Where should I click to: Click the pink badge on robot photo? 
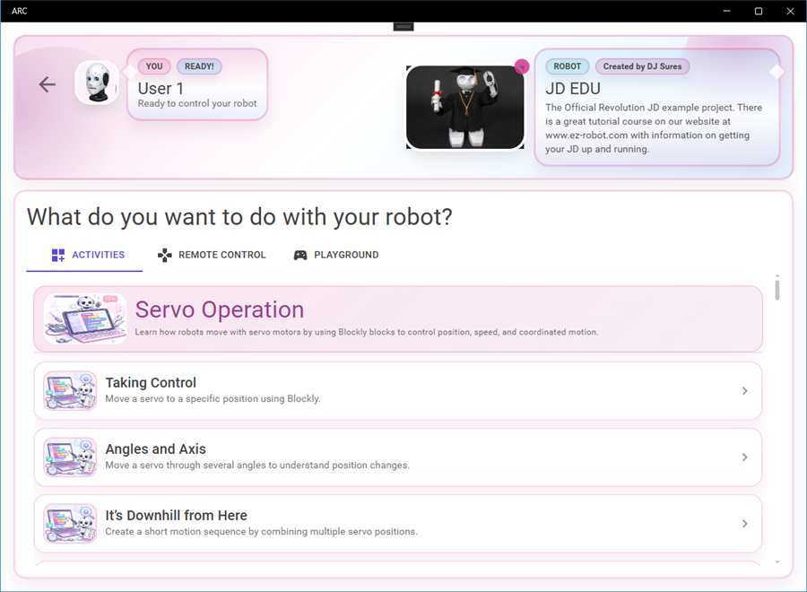click(522, 66)
